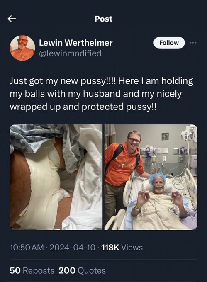Click the 10:50 AM timestamp

(x=27, y=248)
